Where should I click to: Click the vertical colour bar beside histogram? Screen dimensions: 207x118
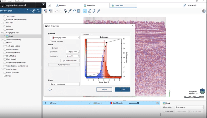[x=86, y=58]
